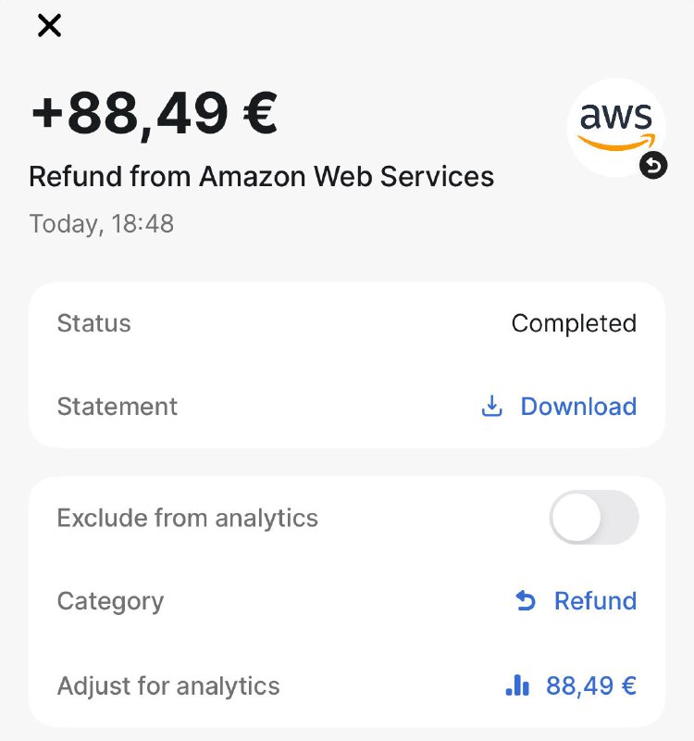Image resolution: width=694 pixels, height=741 pixels.
Task: Select the Status row
Action: pyautogui.click(x=347, y=323)
